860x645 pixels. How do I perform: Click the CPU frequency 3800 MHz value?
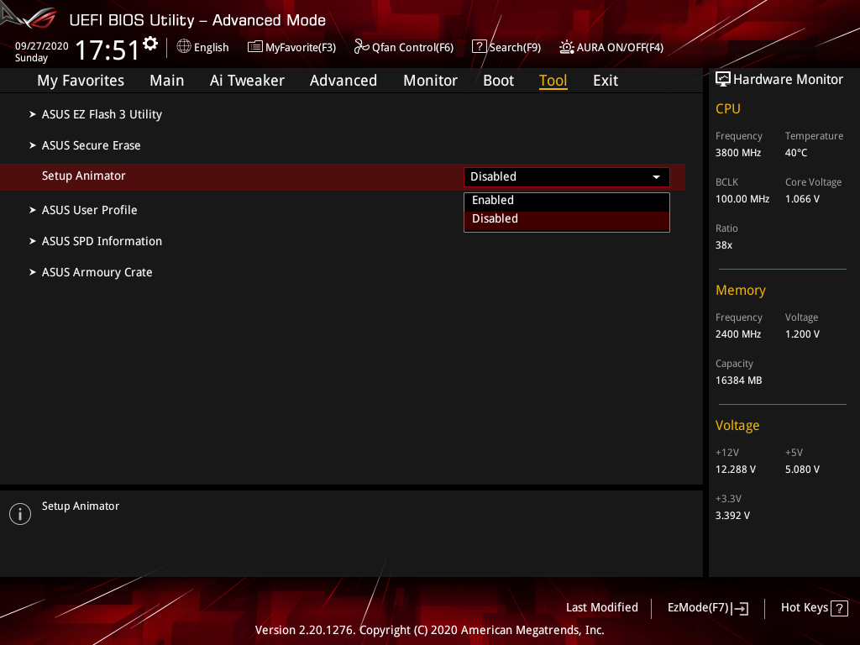coord(737,153)
